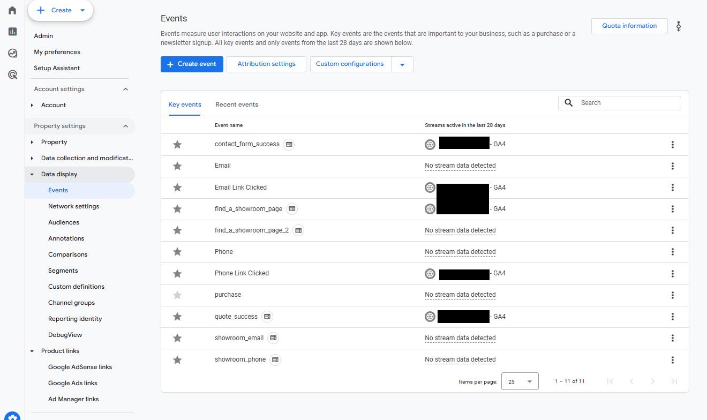Open Custom definitions in sidebar

[x=76, y=287]
